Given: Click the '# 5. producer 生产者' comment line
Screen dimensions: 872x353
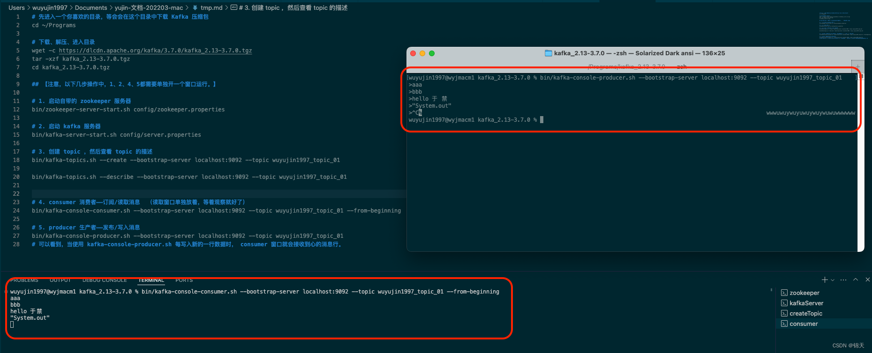Looking at the screenshot, I should click(x=86, y=228).
